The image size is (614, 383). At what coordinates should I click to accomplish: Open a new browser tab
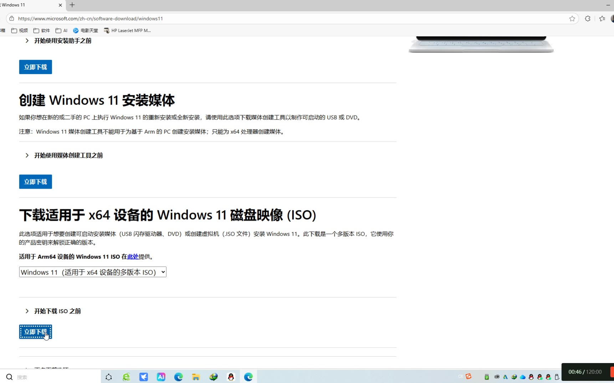(x=72, y=5)
